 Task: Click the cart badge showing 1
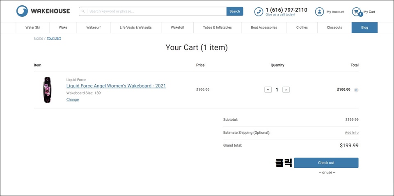coord(361,15)
